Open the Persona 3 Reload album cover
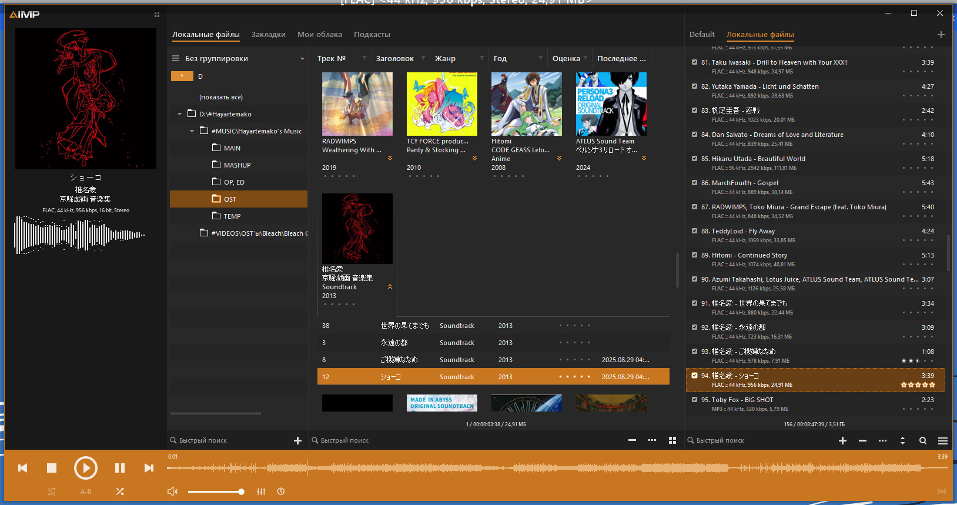This screenshot has width=957, height=505. pos(611,104)
